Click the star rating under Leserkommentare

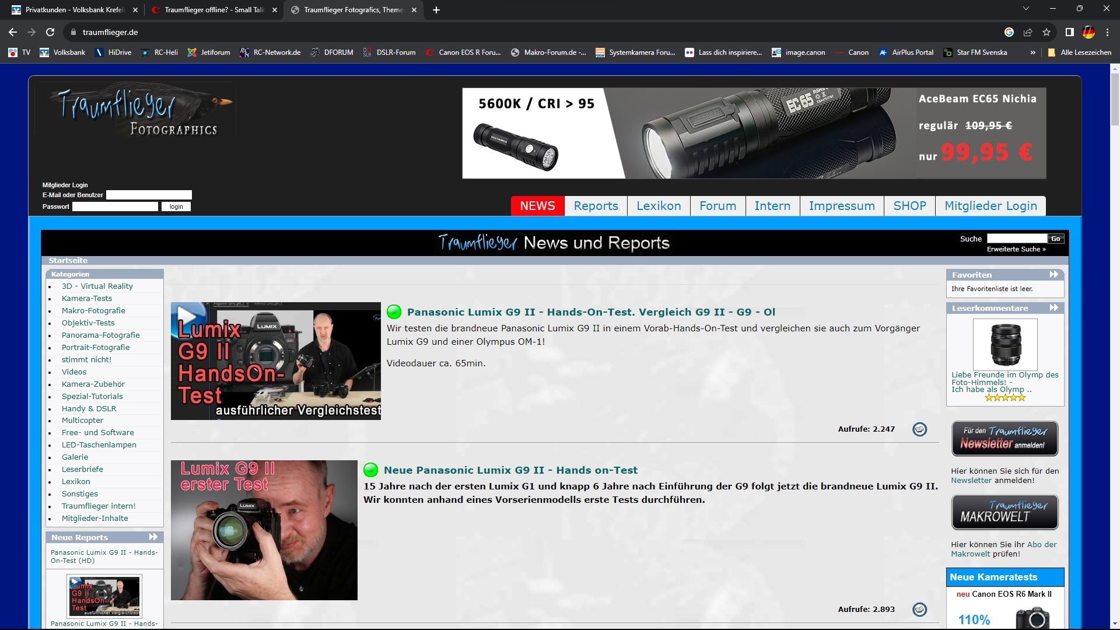(1005, 397)
